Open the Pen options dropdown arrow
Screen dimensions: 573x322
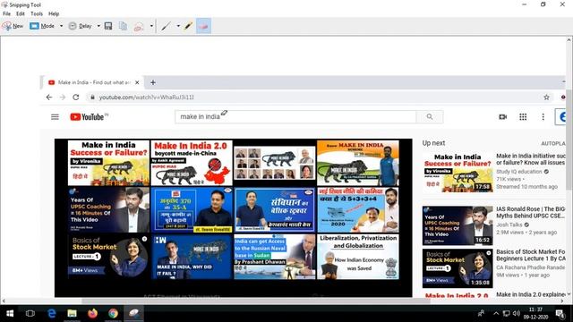point(178,26)
